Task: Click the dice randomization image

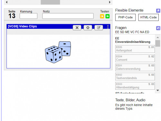Action: click(58, 52)
